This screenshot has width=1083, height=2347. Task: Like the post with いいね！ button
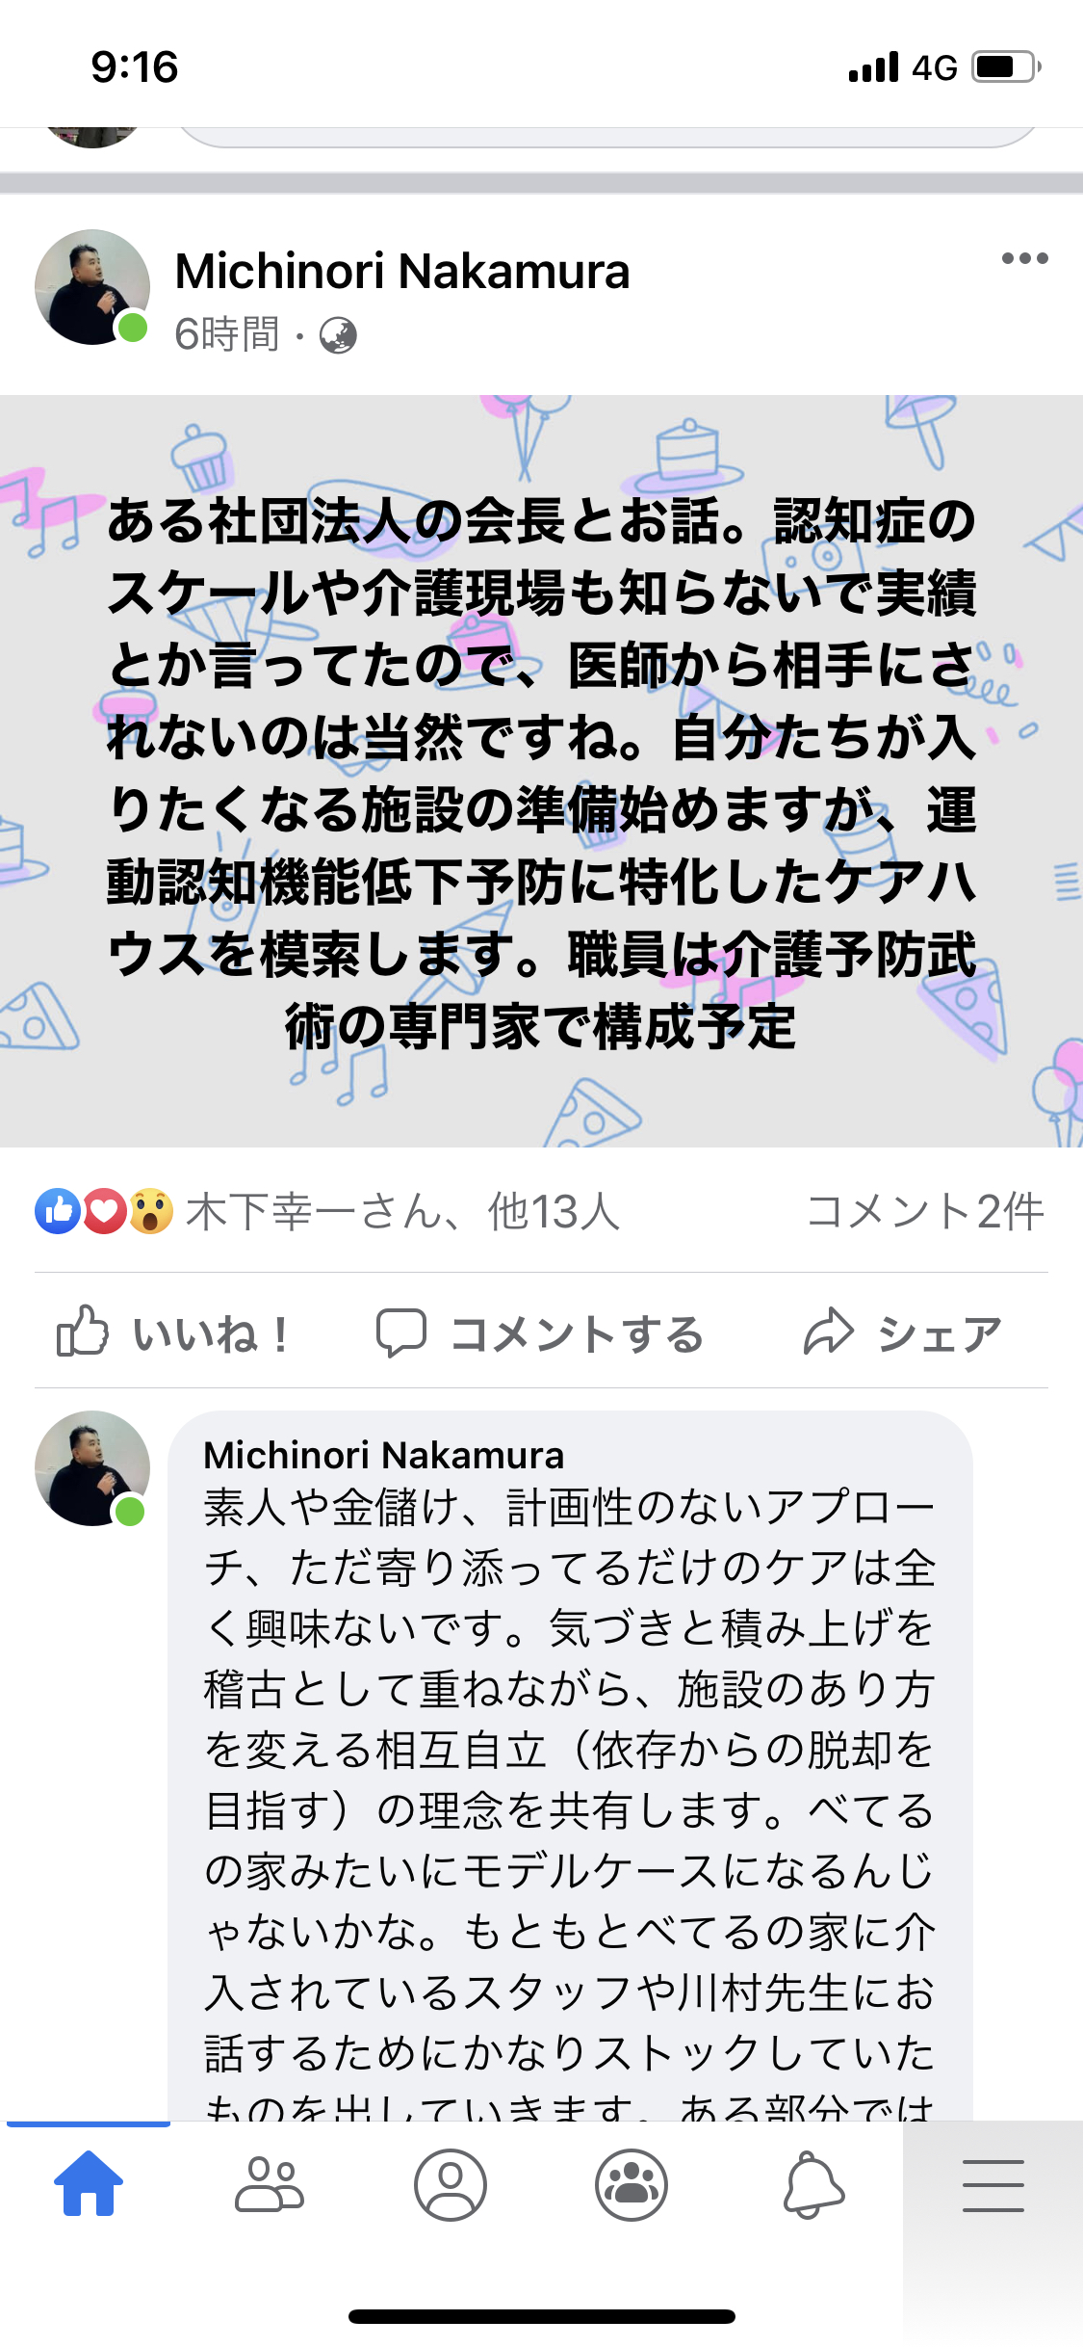[173, 1333]
